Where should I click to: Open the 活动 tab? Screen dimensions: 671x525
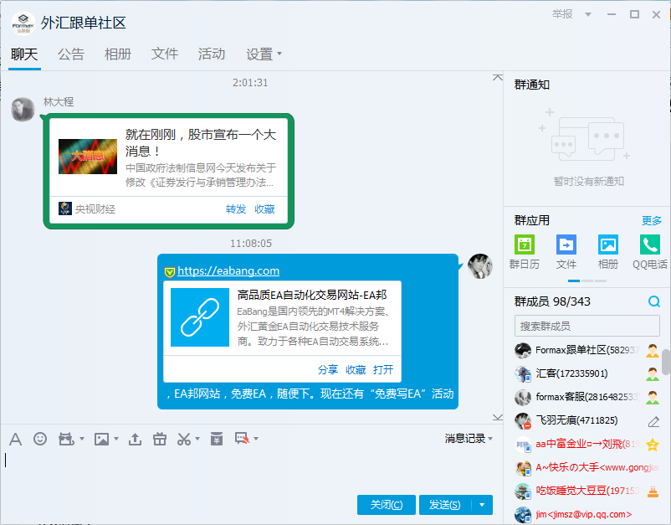[212, 54]
